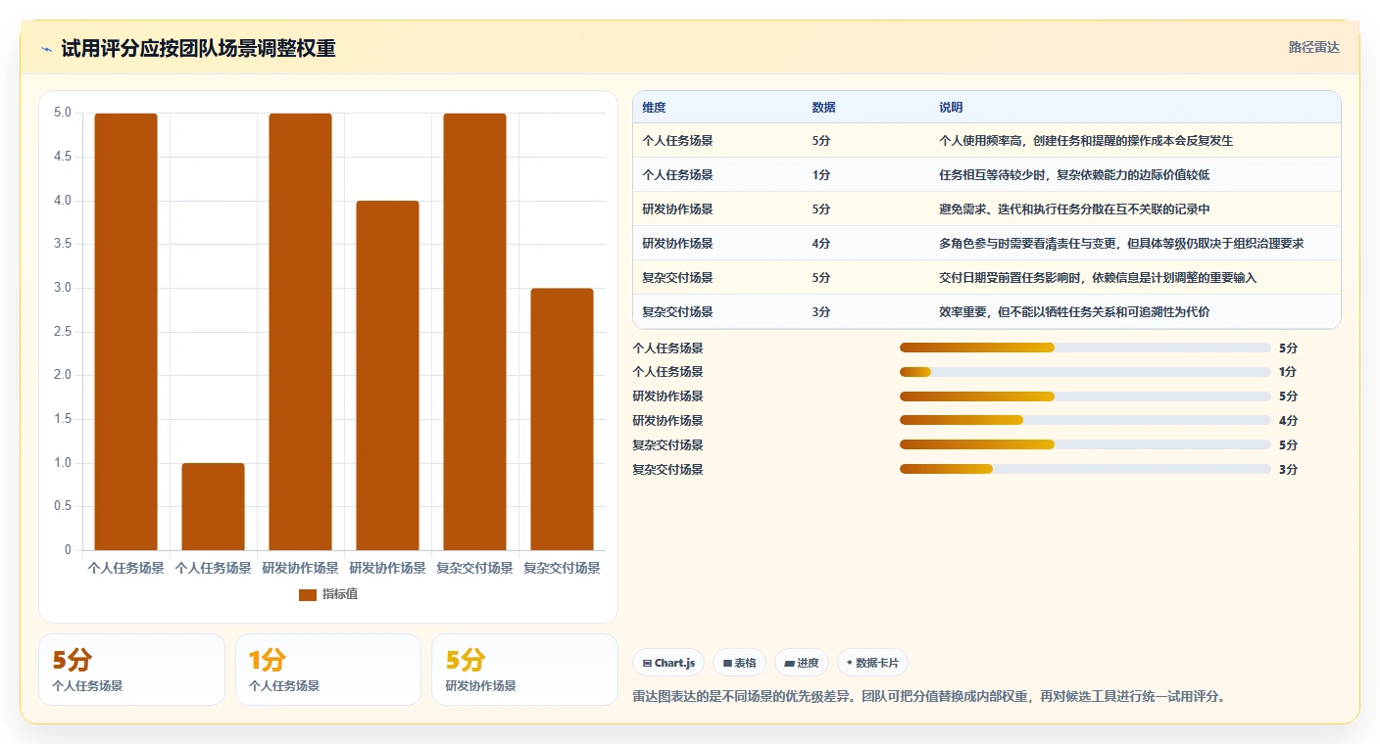Click the 4.5 y-axis tick label
Image resolution: width=1380 pixels, height=744 pixels.
point(62,157)
